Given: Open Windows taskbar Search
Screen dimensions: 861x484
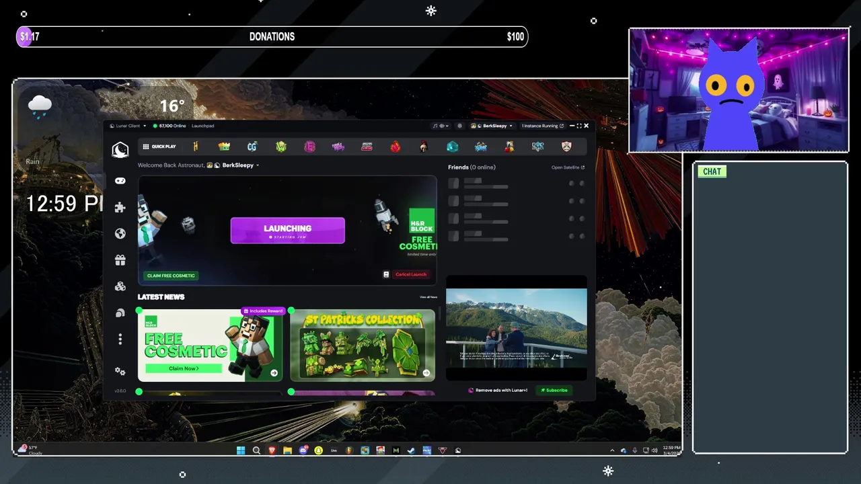Looking at the screenshot, I should [256, 450].
